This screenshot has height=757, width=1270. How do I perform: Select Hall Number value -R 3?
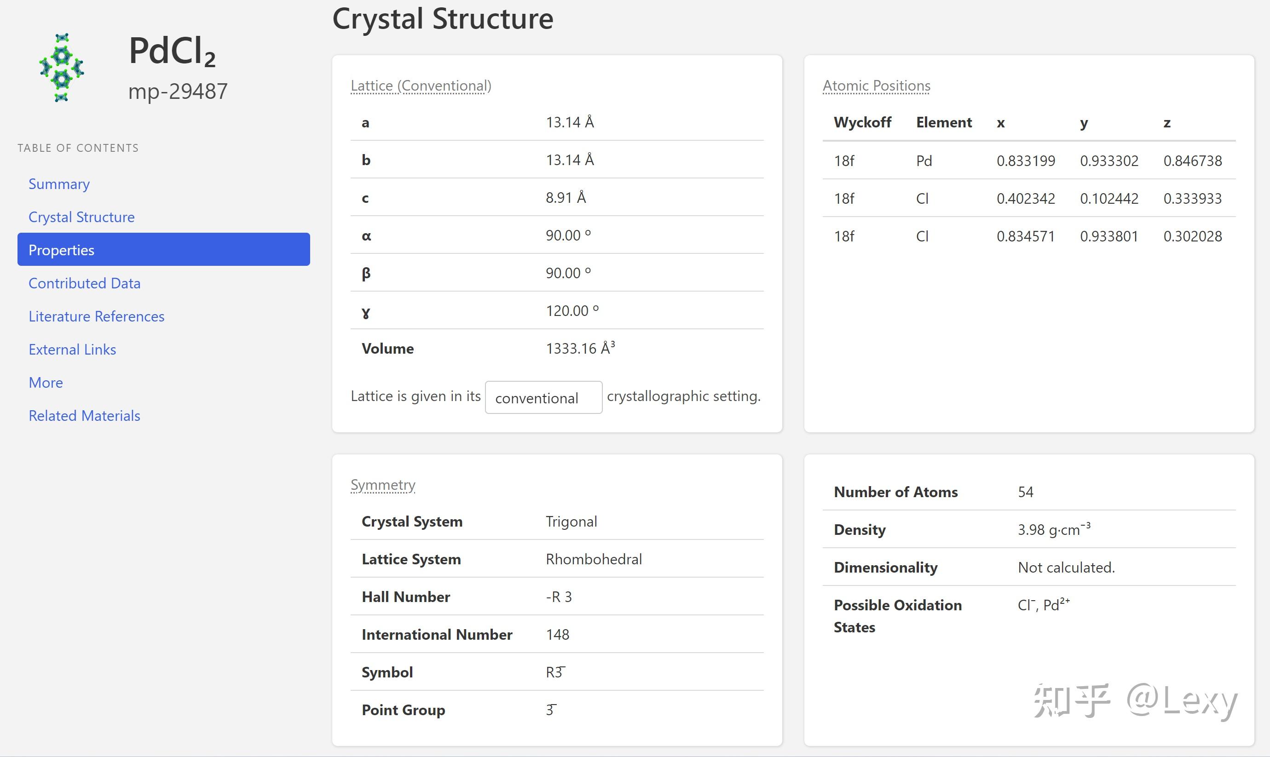(559, 597)
